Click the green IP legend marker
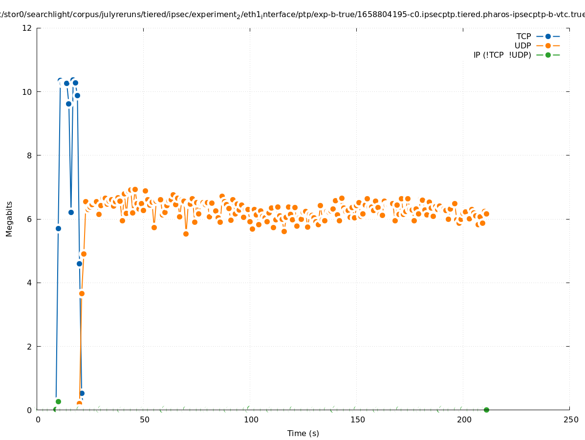The height and width of the screenshot is (440, 585). (548, 55)
